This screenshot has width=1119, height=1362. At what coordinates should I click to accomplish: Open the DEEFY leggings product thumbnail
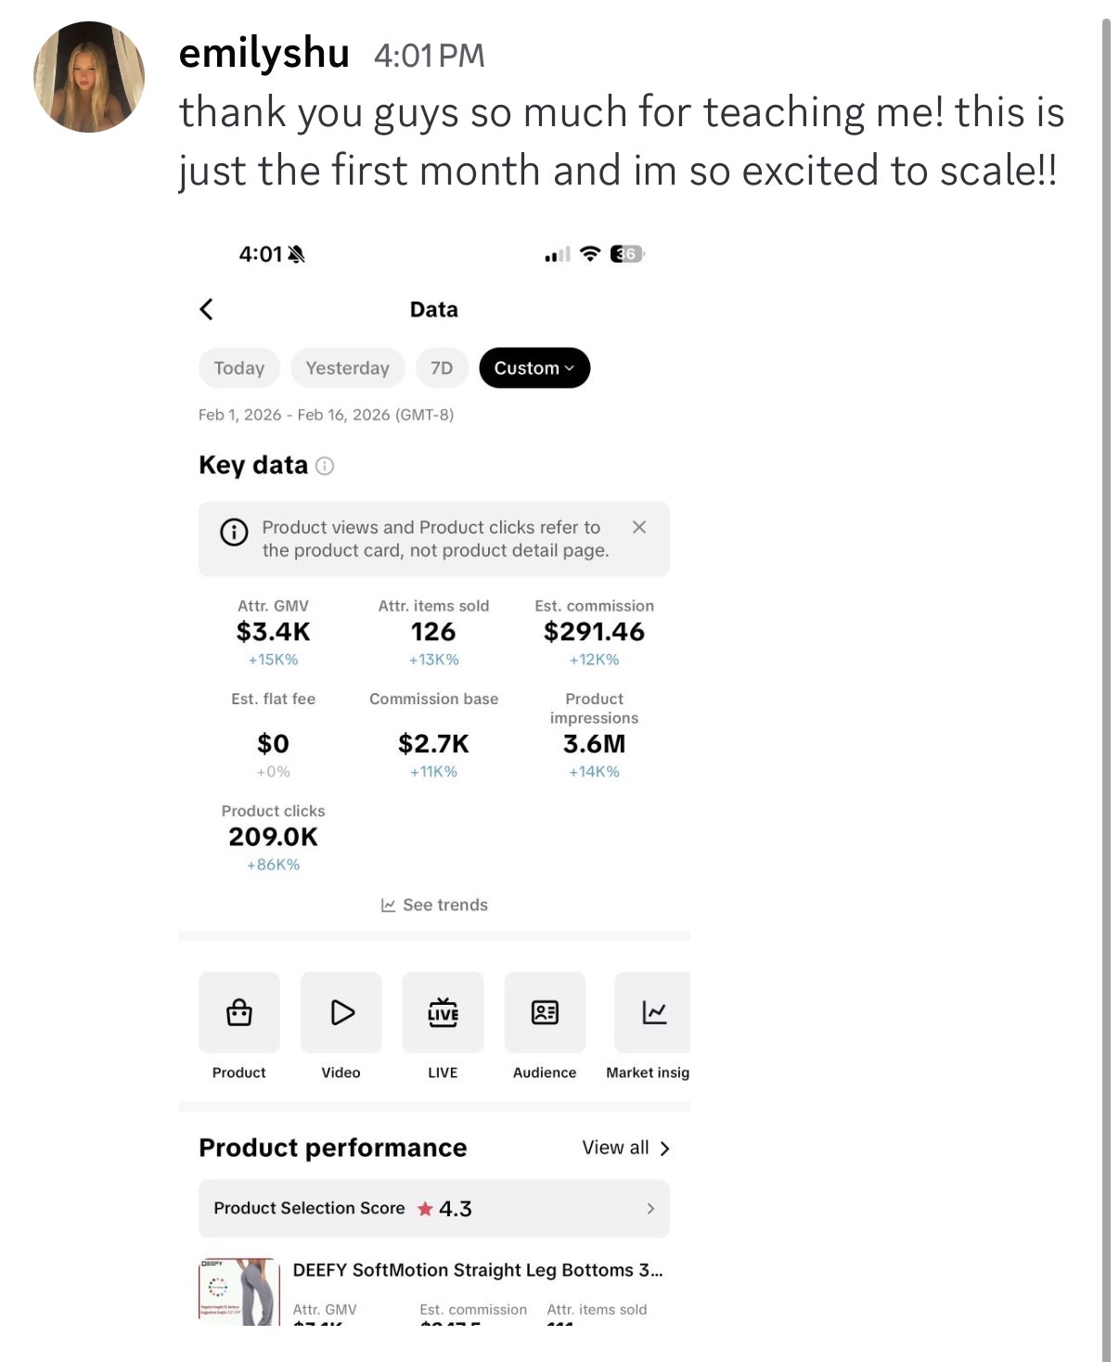point(239,1291)
